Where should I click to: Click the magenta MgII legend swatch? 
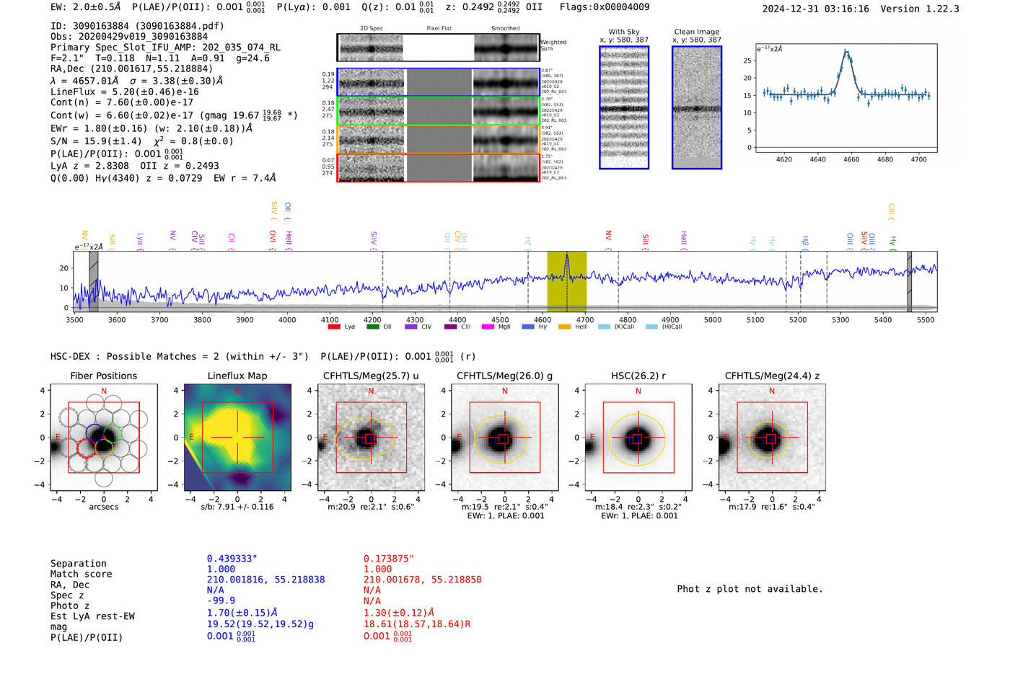(x=488, y=327)
